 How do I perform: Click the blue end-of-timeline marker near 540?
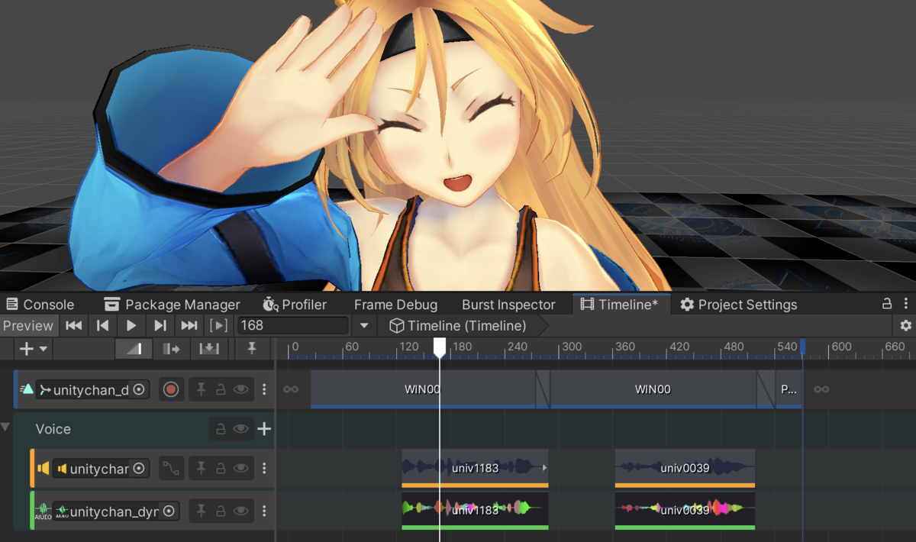(x=802, y=347)
